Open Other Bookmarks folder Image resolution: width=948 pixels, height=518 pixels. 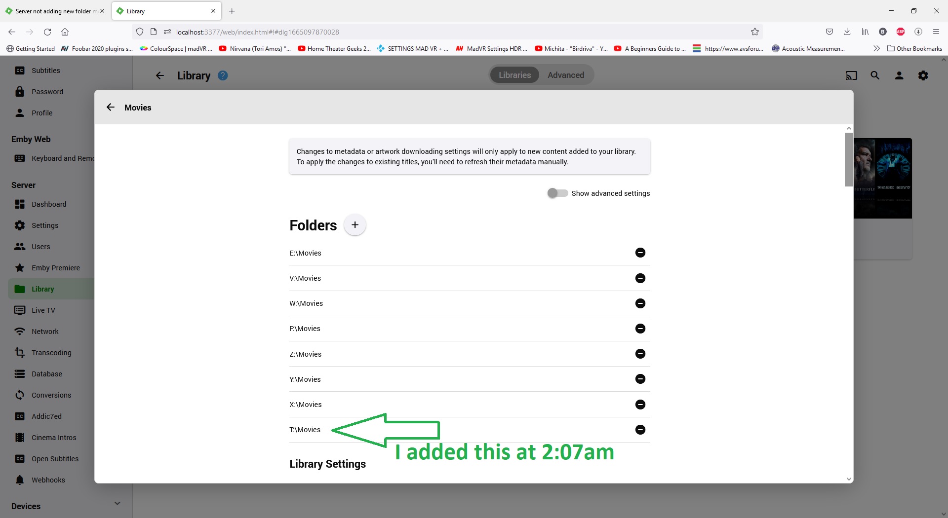coord(914,48)
